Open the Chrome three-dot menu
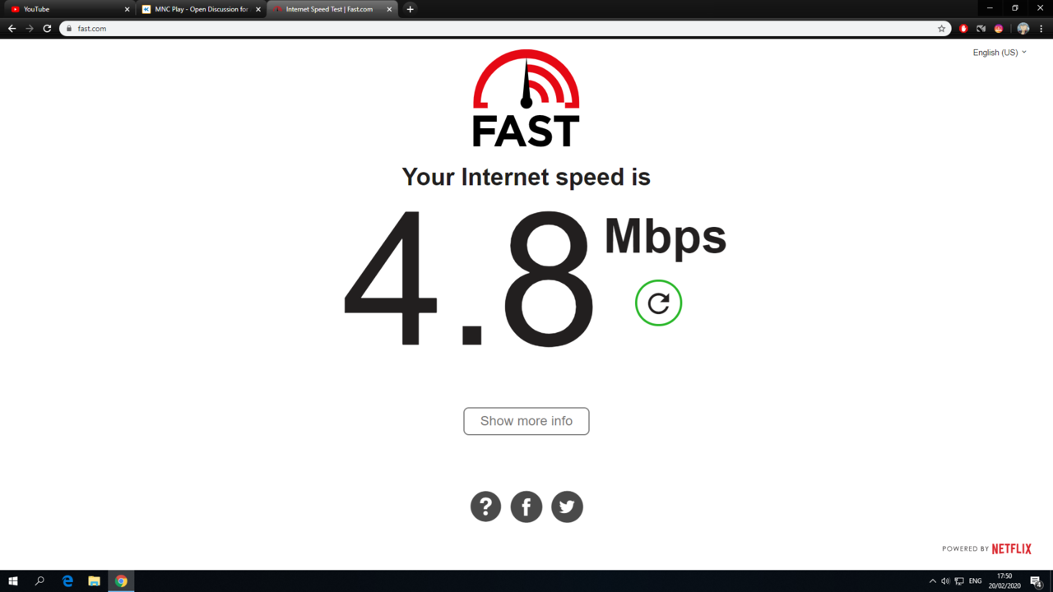The image size is (1053, 592). point(1041,29)
